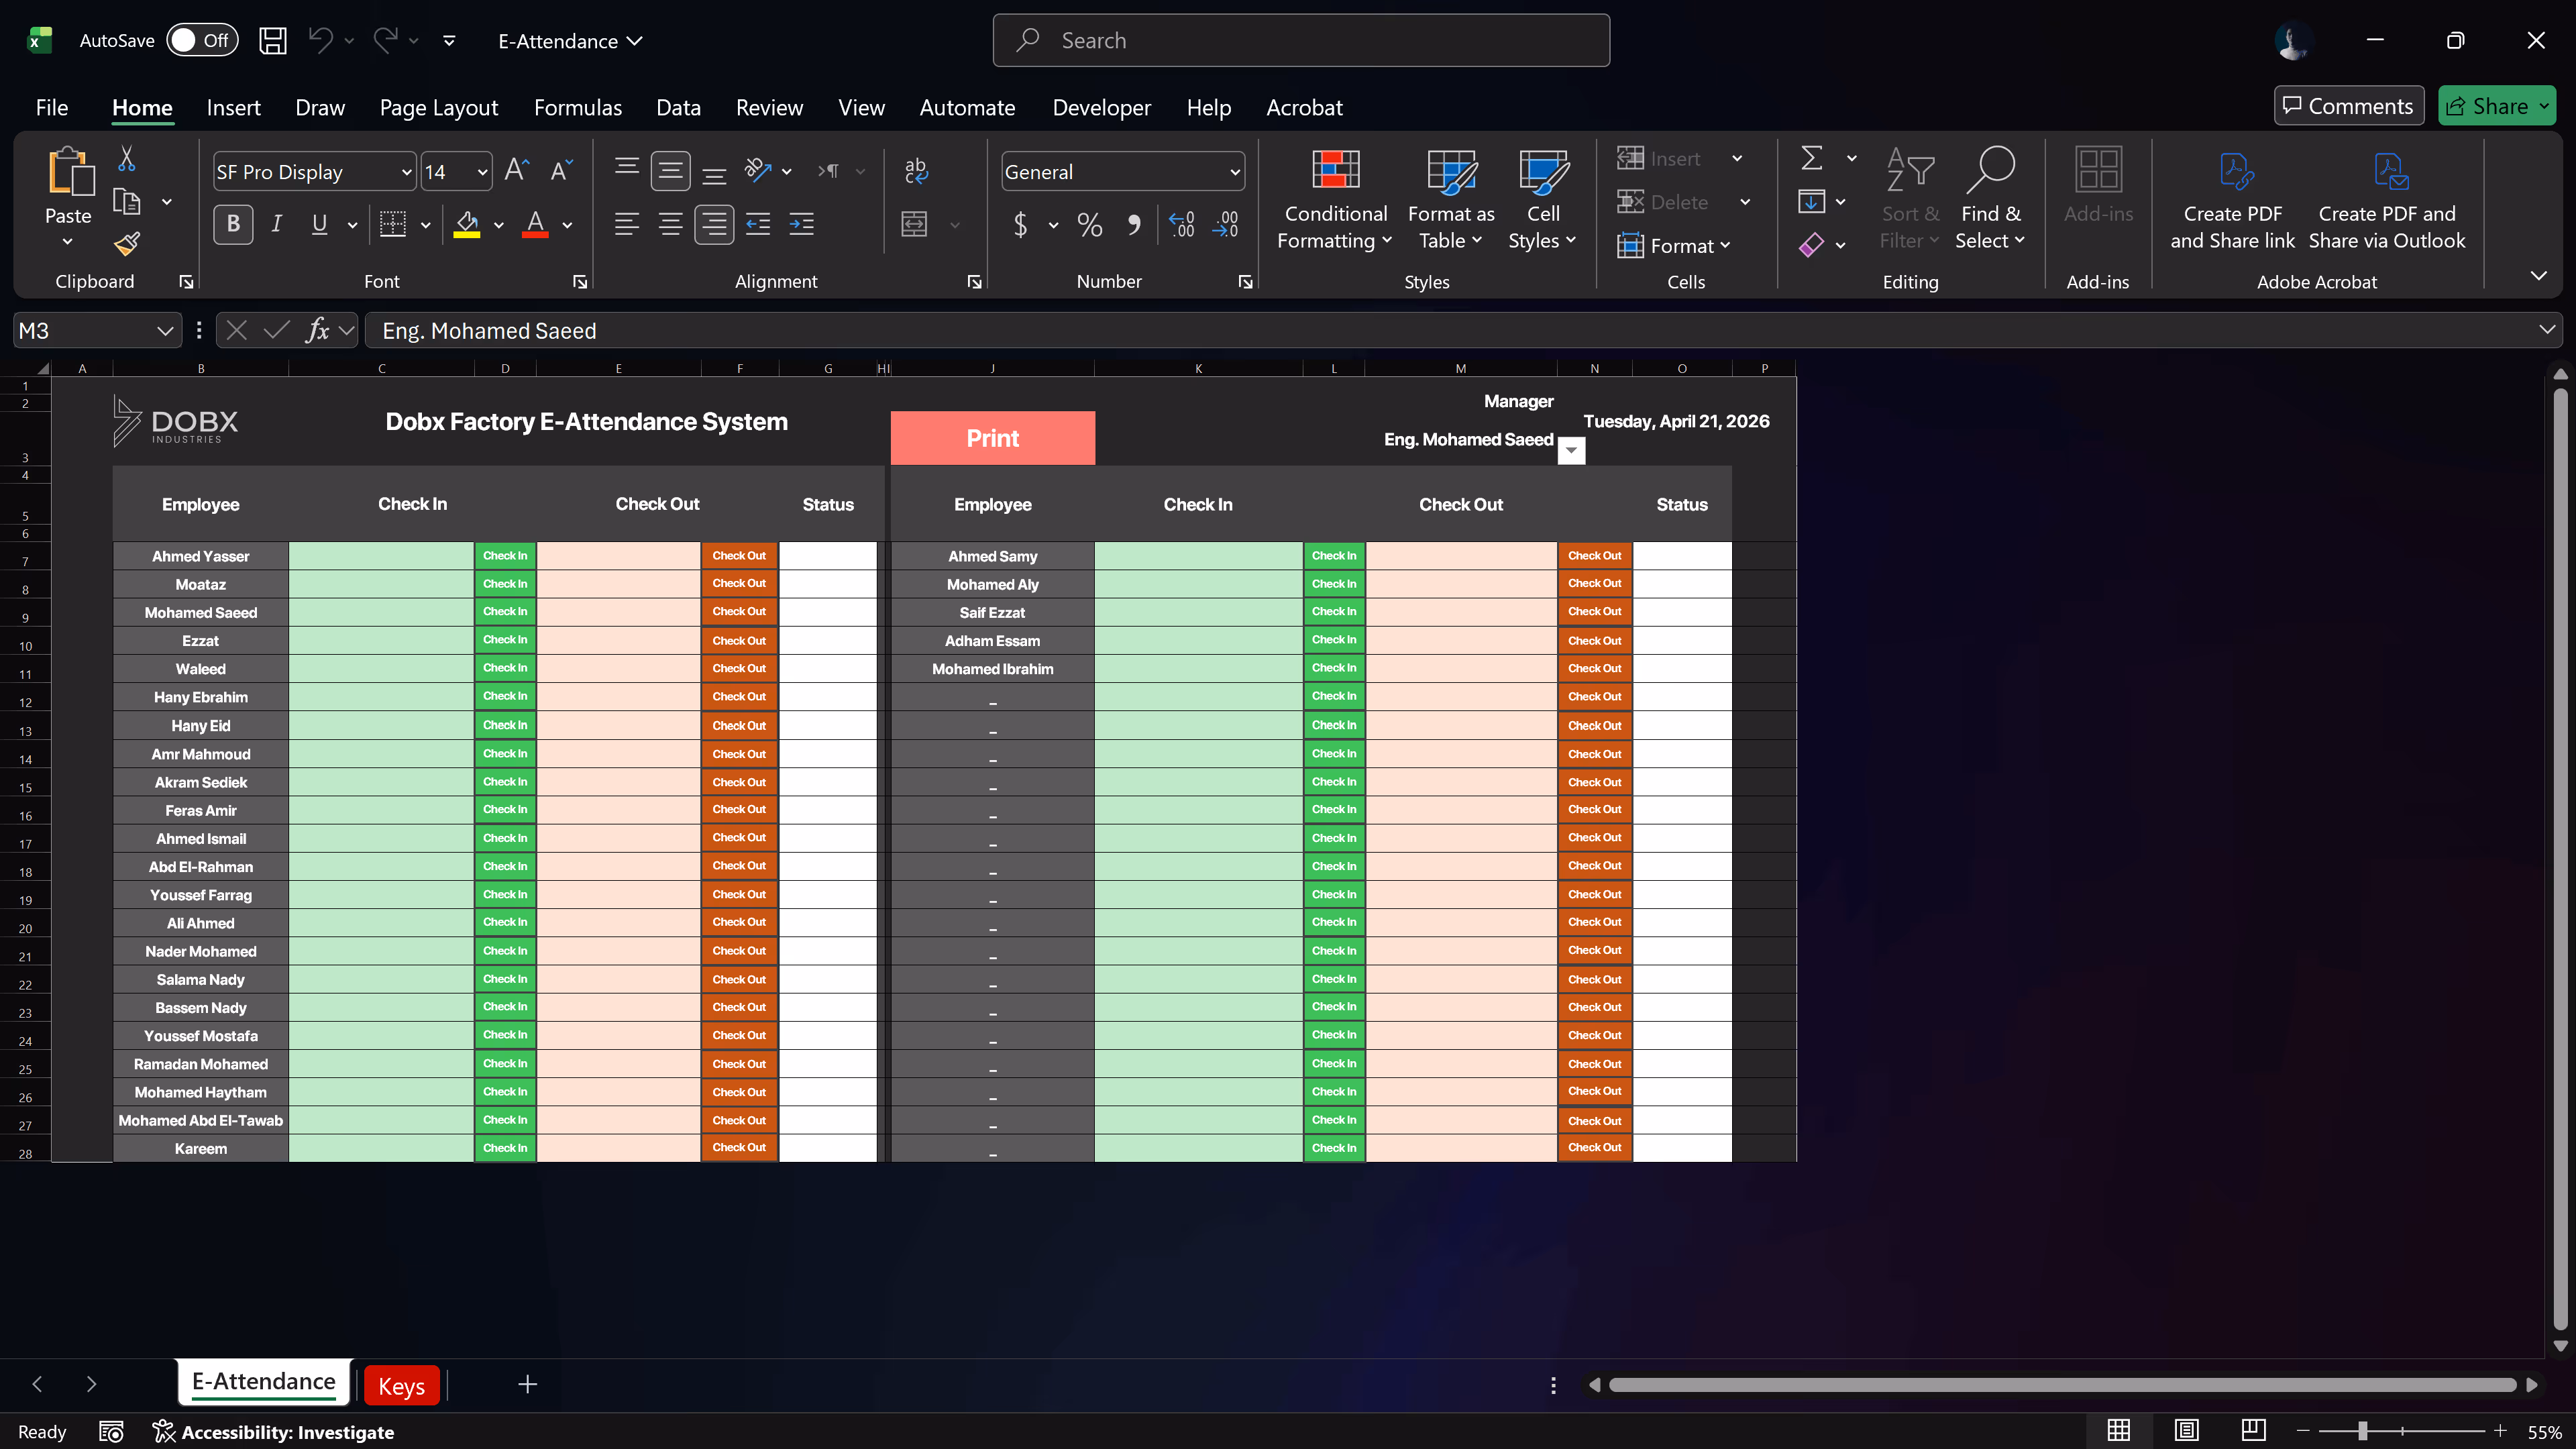Click the Increase Font Size icon
Image resolution: width=2576 pixels, height=1449 pixels.
pyautogui.click(x=516, y=171)
